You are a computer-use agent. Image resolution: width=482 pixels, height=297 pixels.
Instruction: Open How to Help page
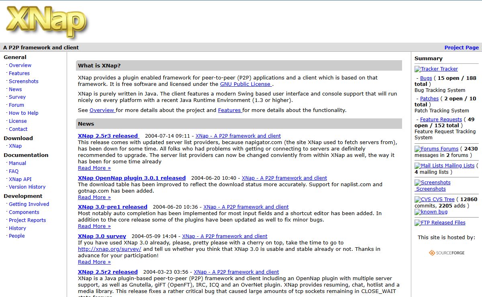24,113
